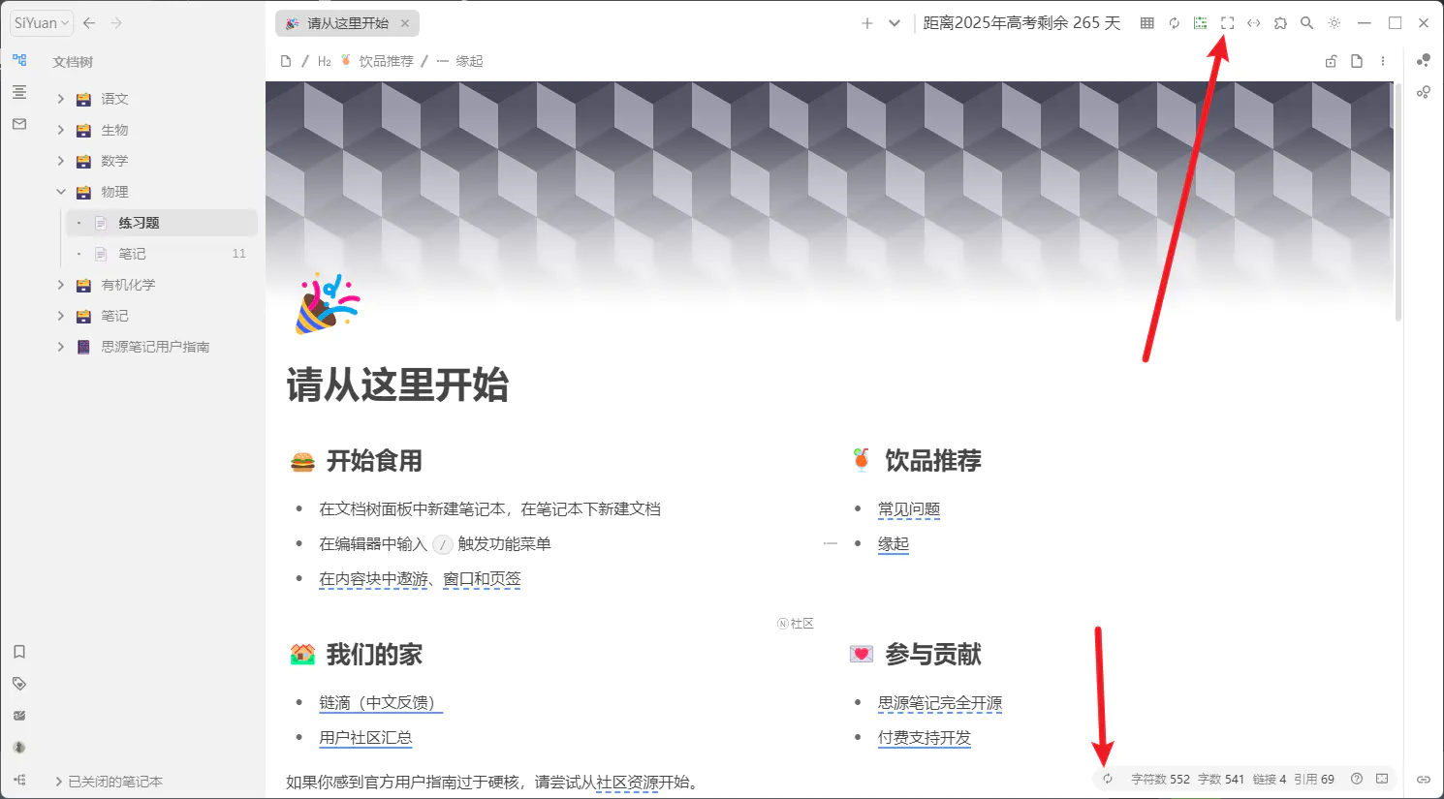Open the 用户社区汇总 link

coord(365,738)
